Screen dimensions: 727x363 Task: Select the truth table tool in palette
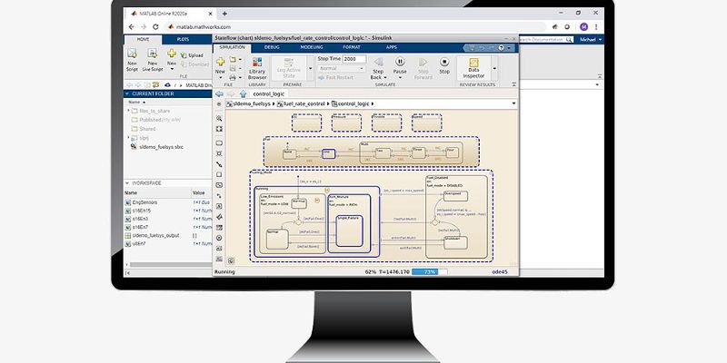[x=219, y=228]
